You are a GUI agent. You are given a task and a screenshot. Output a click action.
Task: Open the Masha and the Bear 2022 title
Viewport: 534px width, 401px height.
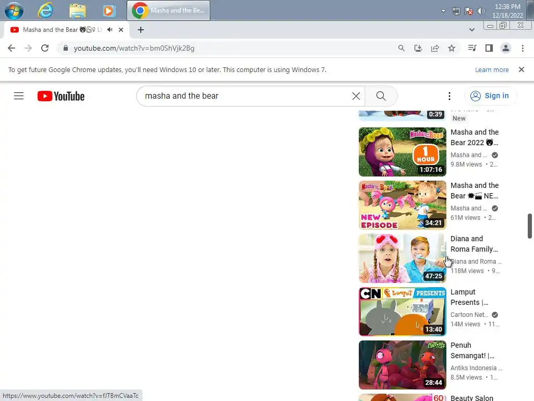(475, 137)
